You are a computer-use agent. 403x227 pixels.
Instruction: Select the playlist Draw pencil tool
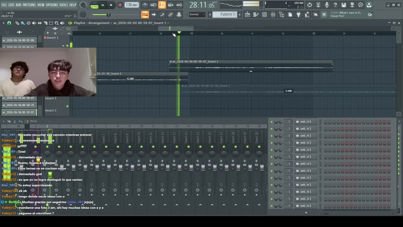pos(17,23)
